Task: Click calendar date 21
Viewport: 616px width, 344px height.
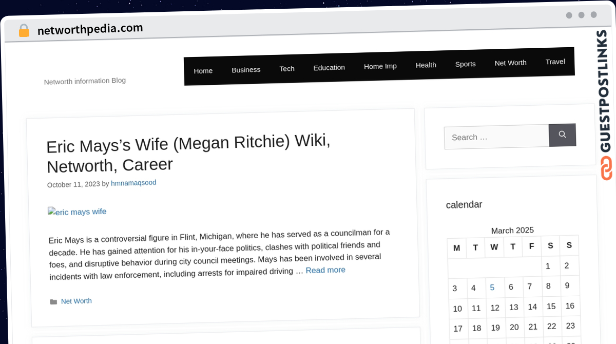Action: coord(533,327)
